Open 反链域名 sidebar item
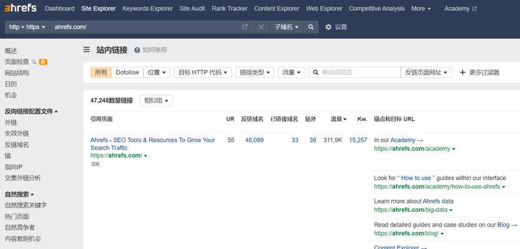 coord(17,145)
